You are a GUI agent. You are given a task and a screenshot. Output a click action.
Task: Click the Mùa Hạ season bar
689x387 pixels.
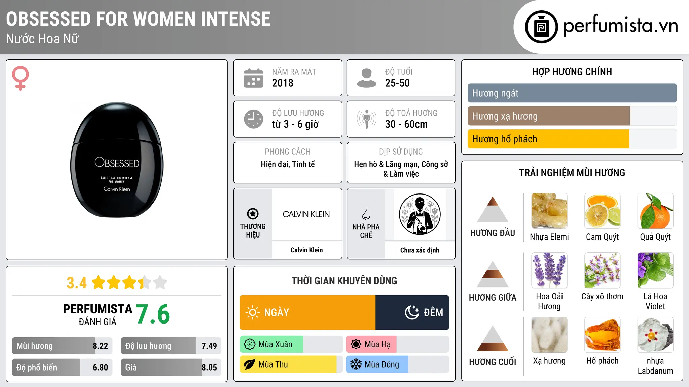[397, 344]
